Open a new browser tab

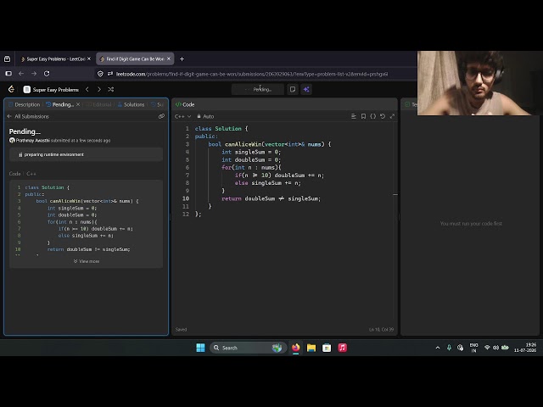click(x=182, y=59)
